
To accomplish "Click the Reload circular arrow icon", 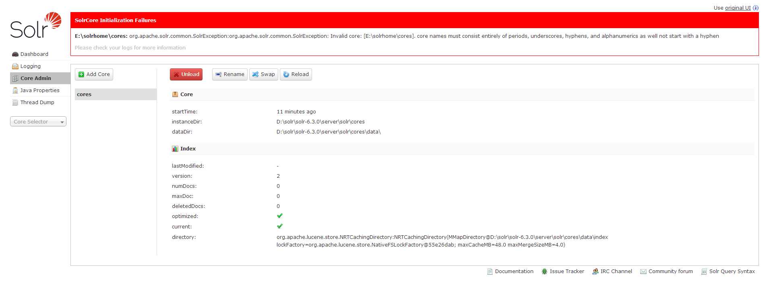I will 286,74.
